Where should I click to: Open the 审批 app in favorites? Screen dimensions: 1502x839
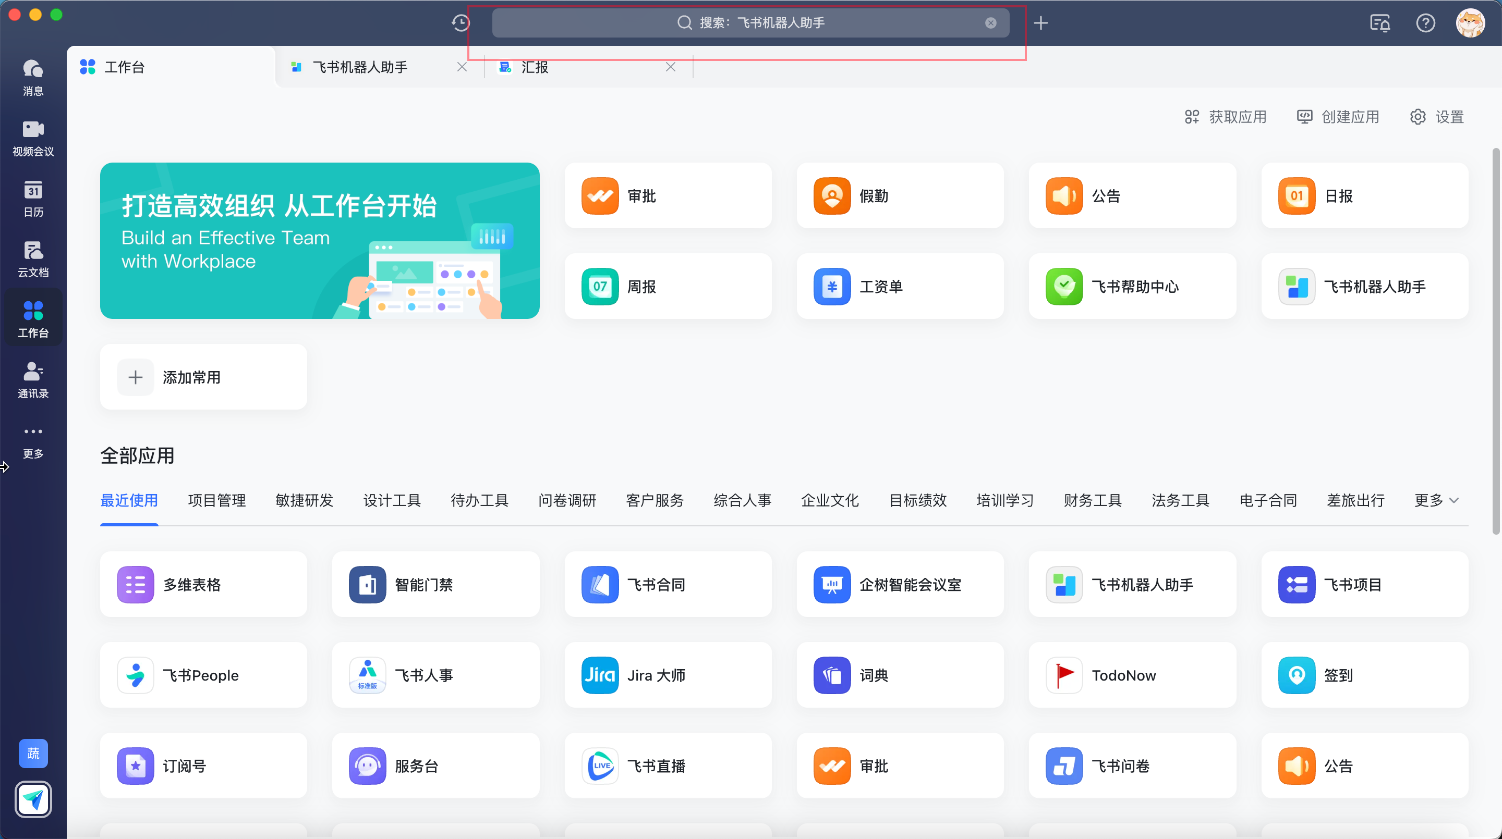(668, 195)
